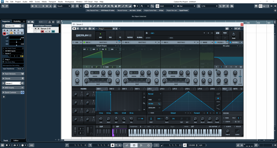The image size is (277, 148).
Task: Click the Redo arrow in toolbar
Action: coord(7,6)
